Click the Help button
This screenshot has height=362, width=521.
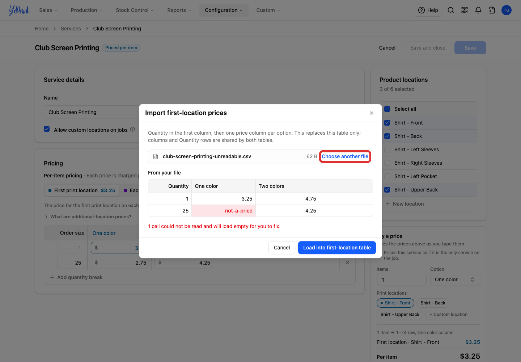point(428,10)
